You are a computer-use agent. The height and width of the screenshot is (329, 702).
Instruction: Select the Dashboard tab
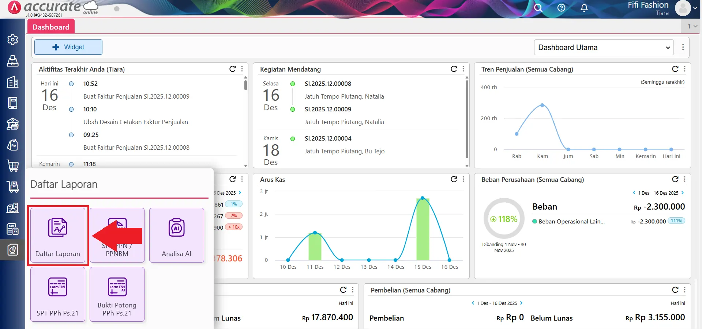click(x=51, y=27)
